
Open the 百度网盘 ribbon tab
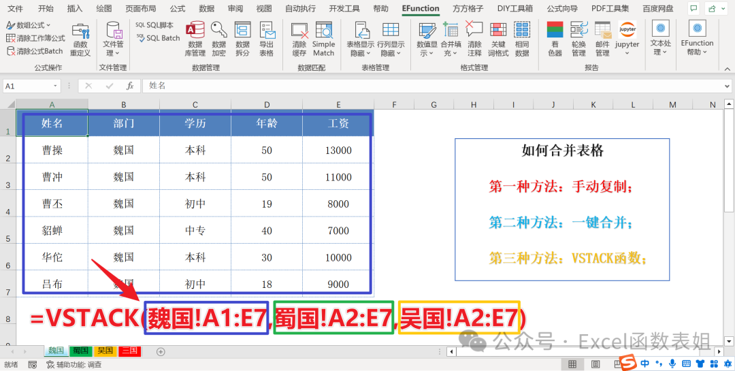click(x=657, y=8)
